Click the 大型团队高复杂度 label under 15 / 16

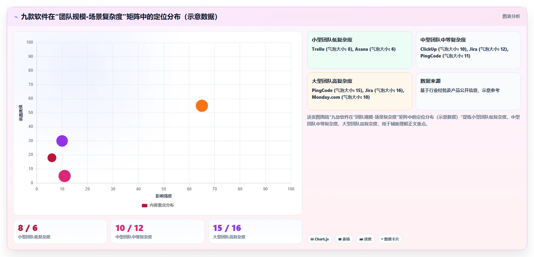pos(229,237)
